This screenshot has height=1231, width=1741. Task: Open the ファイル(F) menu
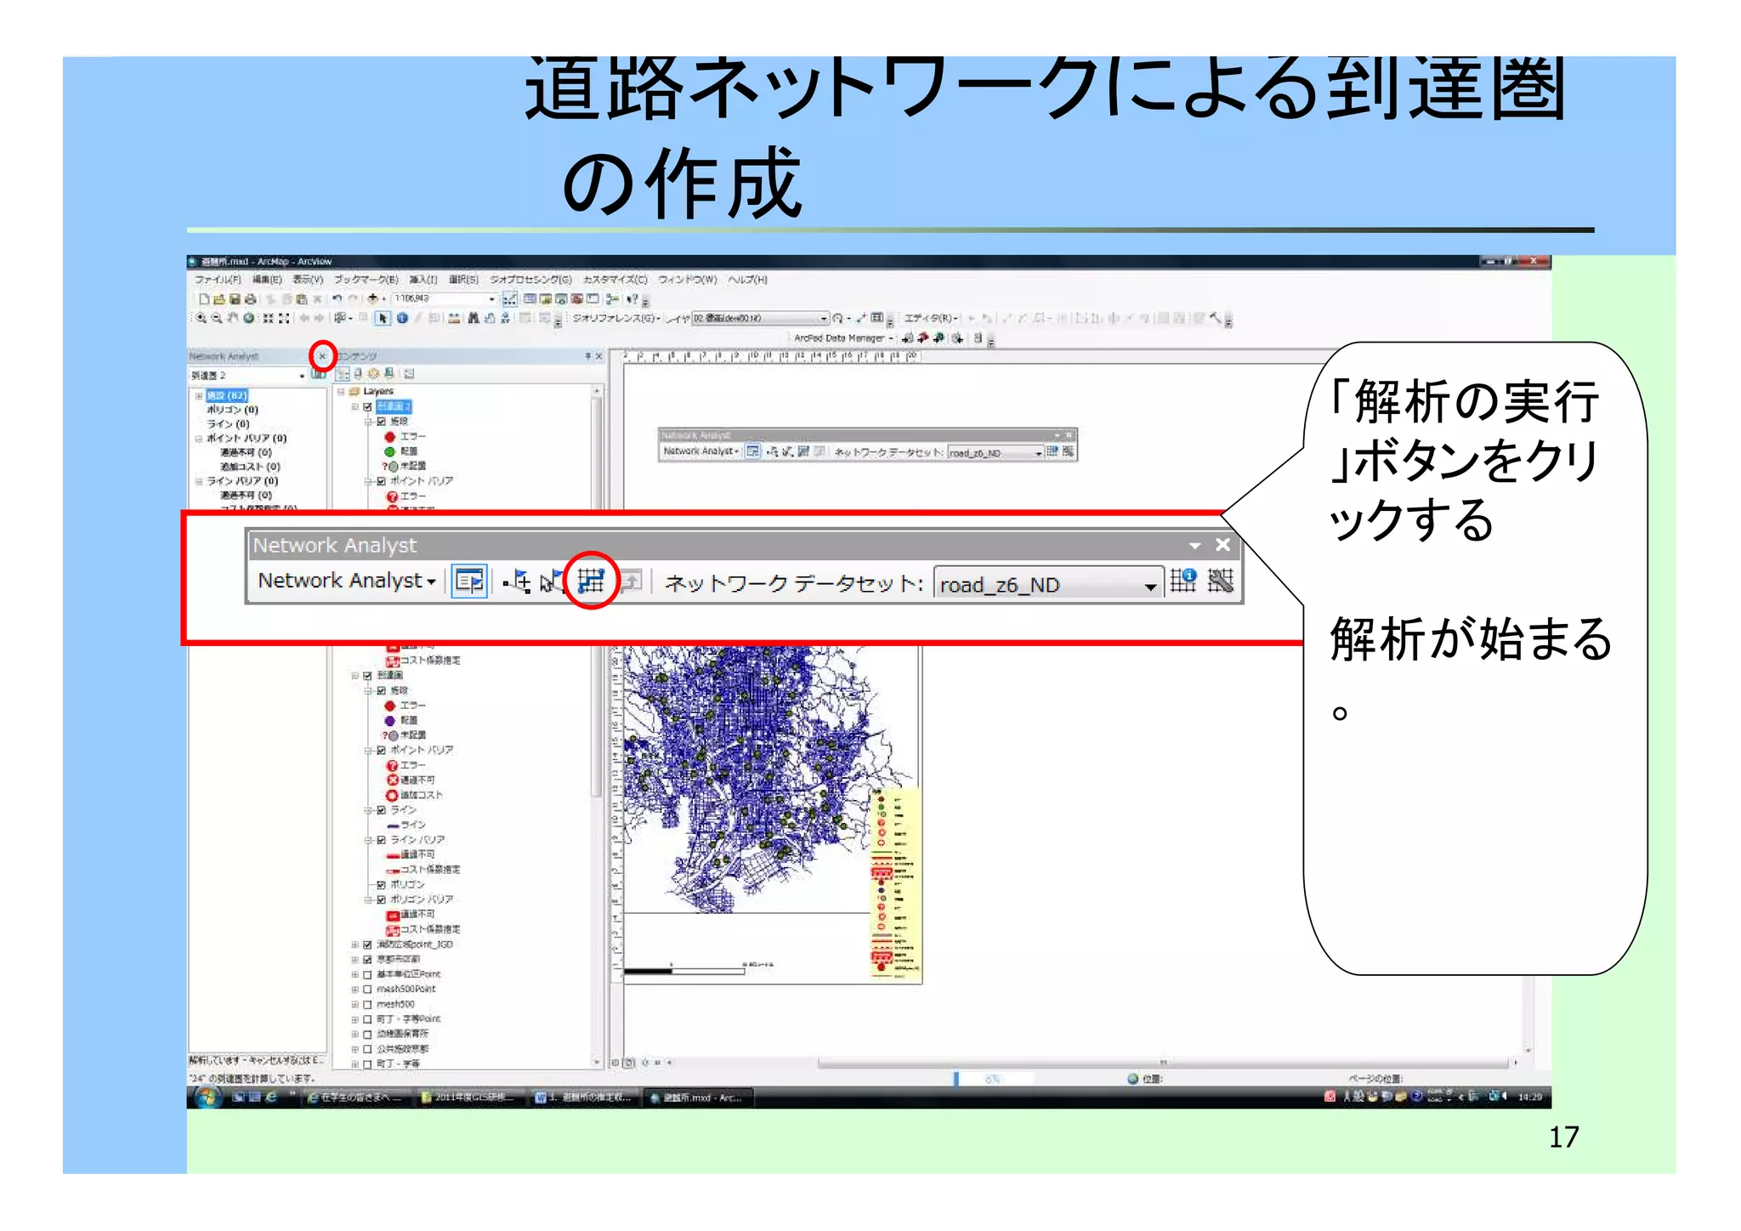(218, 280)
